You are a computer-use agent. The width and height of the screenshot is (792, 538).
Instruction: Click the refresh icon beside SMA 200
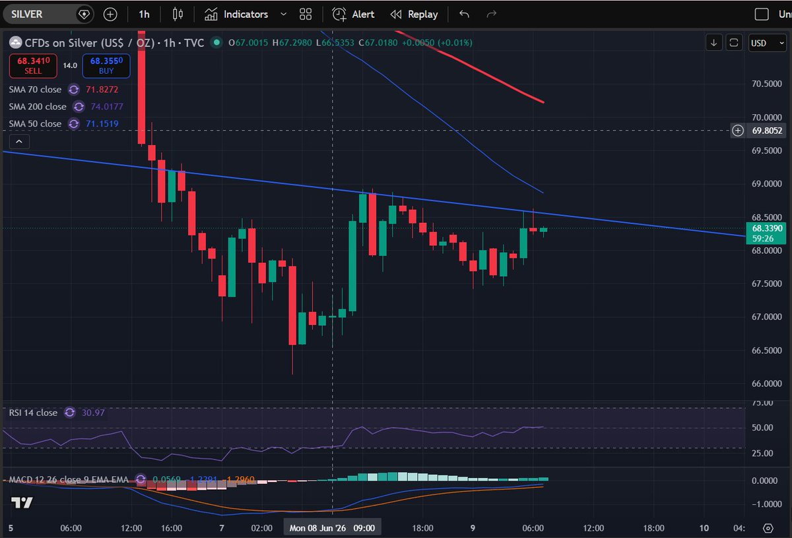(79, 106)
